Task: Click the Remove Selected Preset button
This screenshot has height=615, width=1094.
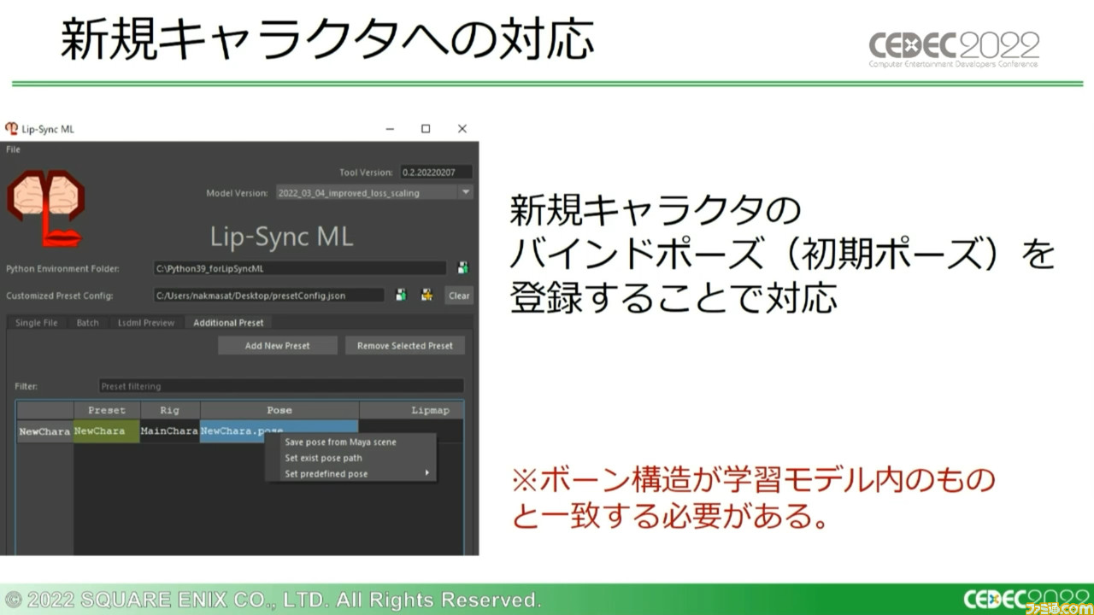Action: 405,346
